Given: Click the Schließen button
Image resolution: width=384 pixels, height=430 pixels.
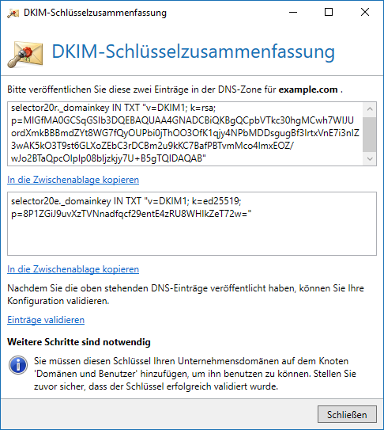Looking at the screenshot, I should click(x=347, y=414).
